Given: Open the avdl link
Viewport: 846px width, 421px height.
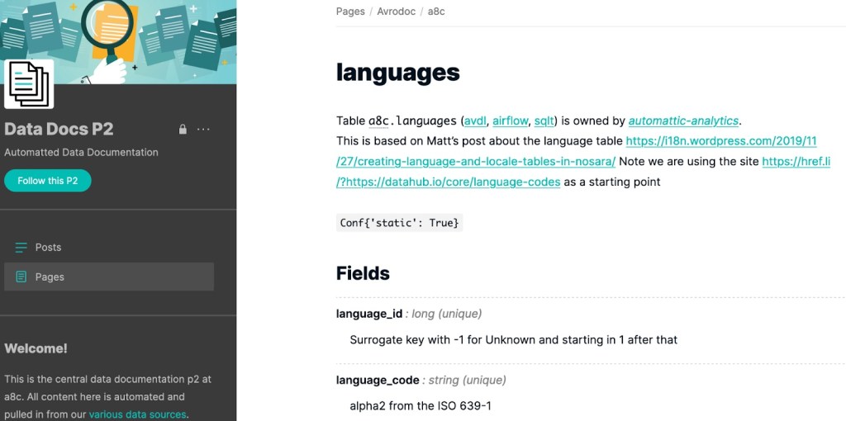Looking at the screenshot, I should point(475,121).
